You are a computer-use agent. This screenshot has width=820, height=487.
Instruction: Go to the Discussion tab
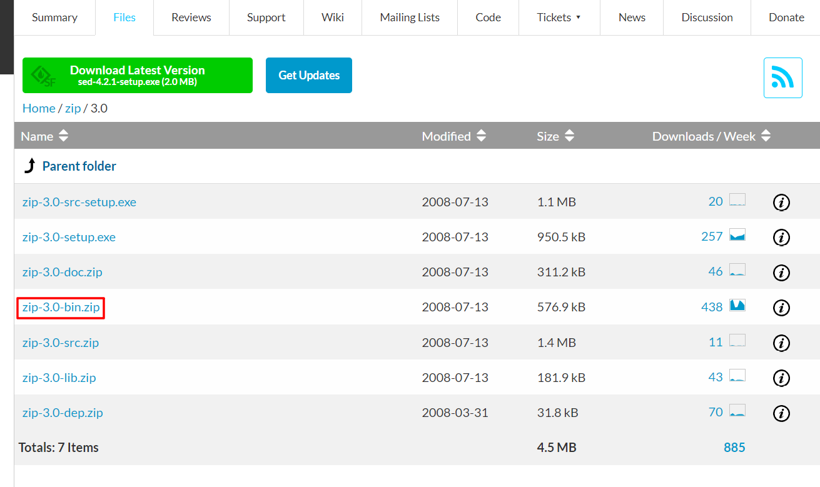tap(707, 18)
